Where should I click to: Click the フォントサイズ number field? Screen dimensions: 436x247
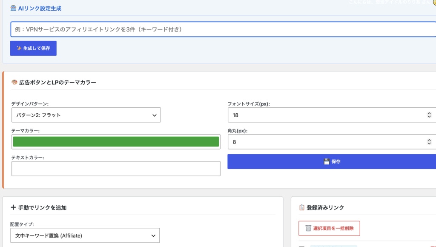(x=332, y=115)
